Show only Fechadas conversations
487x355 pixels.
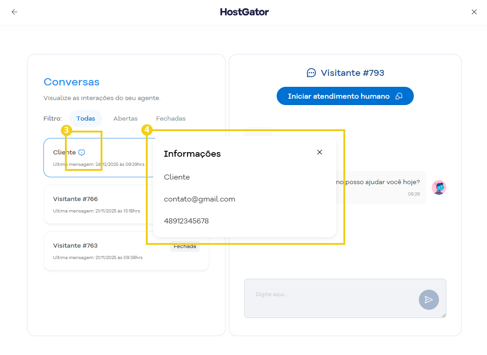click(x=171, y=118)
